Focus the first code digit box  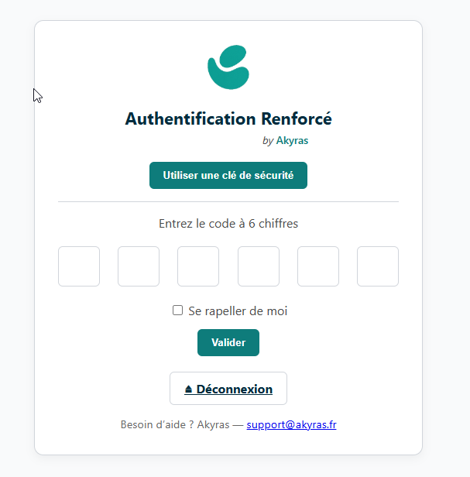pos(79,266)
